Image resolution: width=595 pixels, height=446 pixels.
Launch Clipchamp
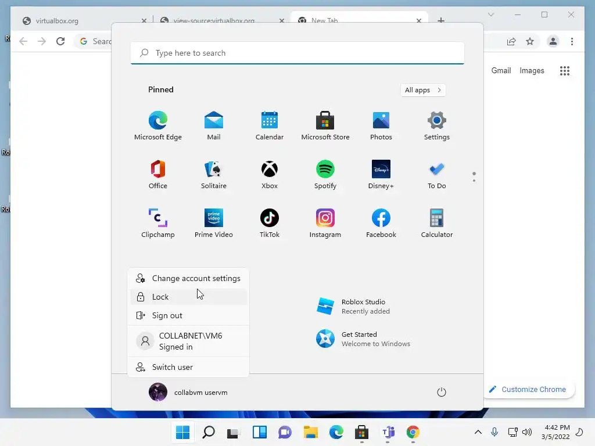(x=158, y=224)
